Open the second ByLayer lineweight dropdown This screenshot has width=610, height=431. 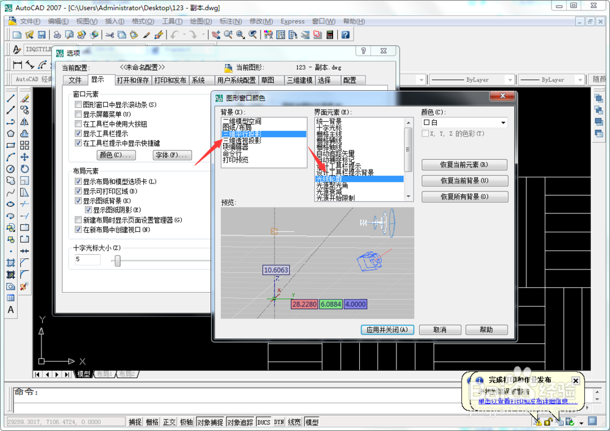581,80
